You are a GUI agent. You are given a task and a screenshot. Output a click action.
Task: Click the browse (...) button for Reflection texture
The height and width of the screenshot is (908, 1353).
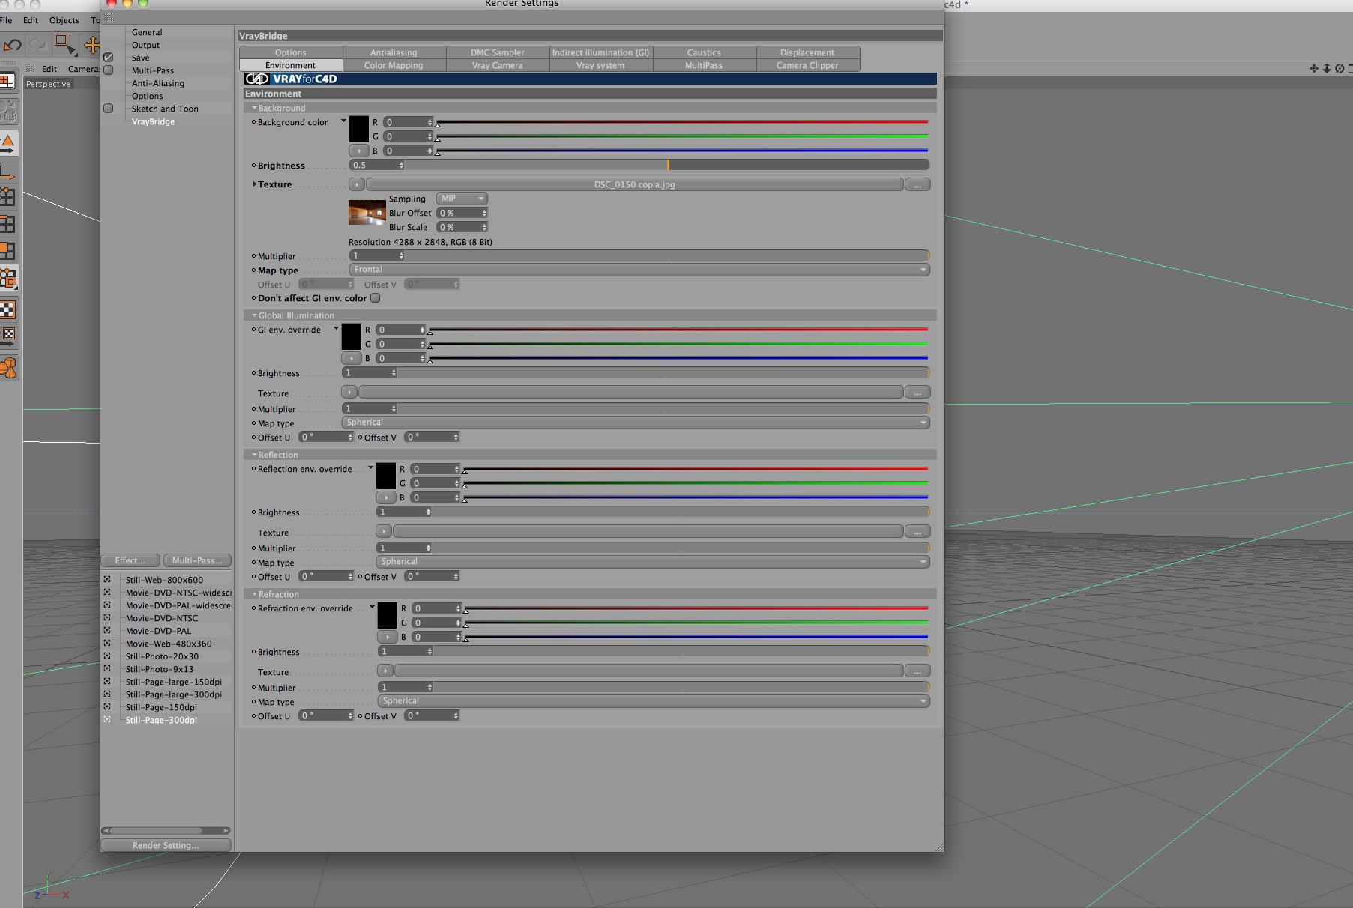(x=917, y=532)
